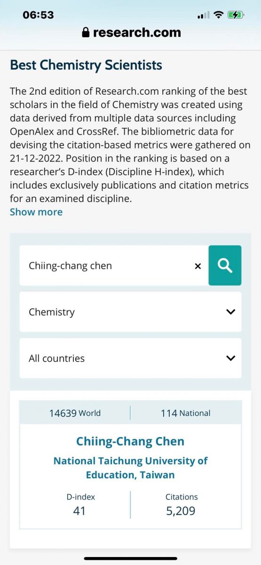Tap the D-index value 41
Viewport: 261px width, 565px height.
click(x=79, y=510)
